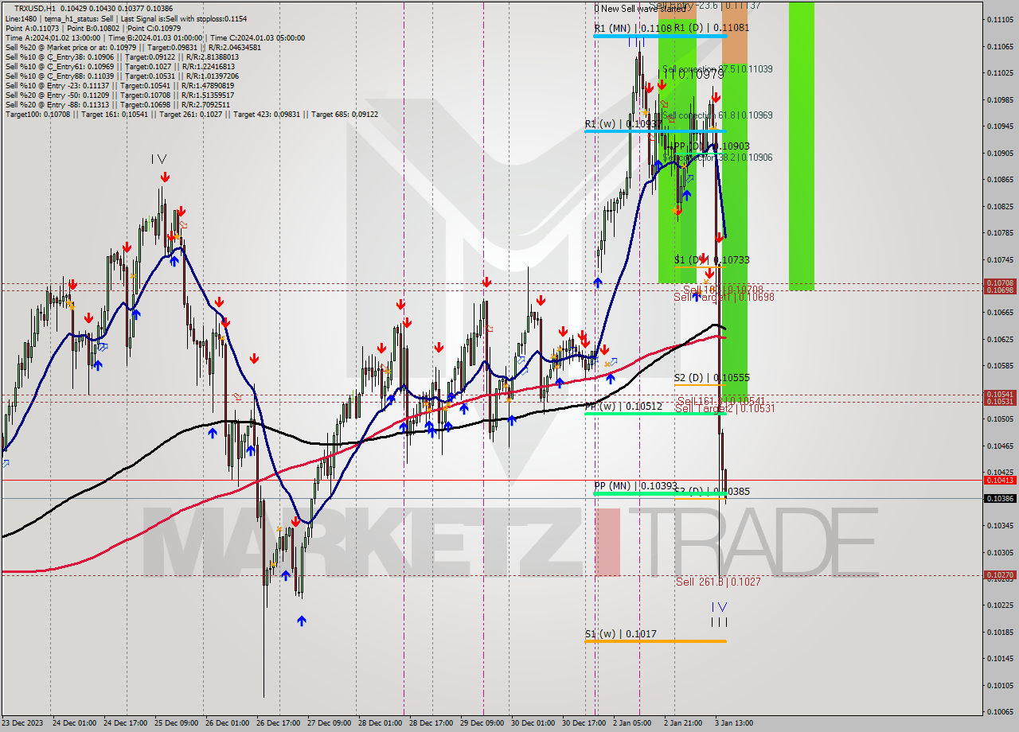Viewport: 1019px width, 732px height.
Task: Select the 'Target100: 0.10708' targets line
Action: point(191,114)
